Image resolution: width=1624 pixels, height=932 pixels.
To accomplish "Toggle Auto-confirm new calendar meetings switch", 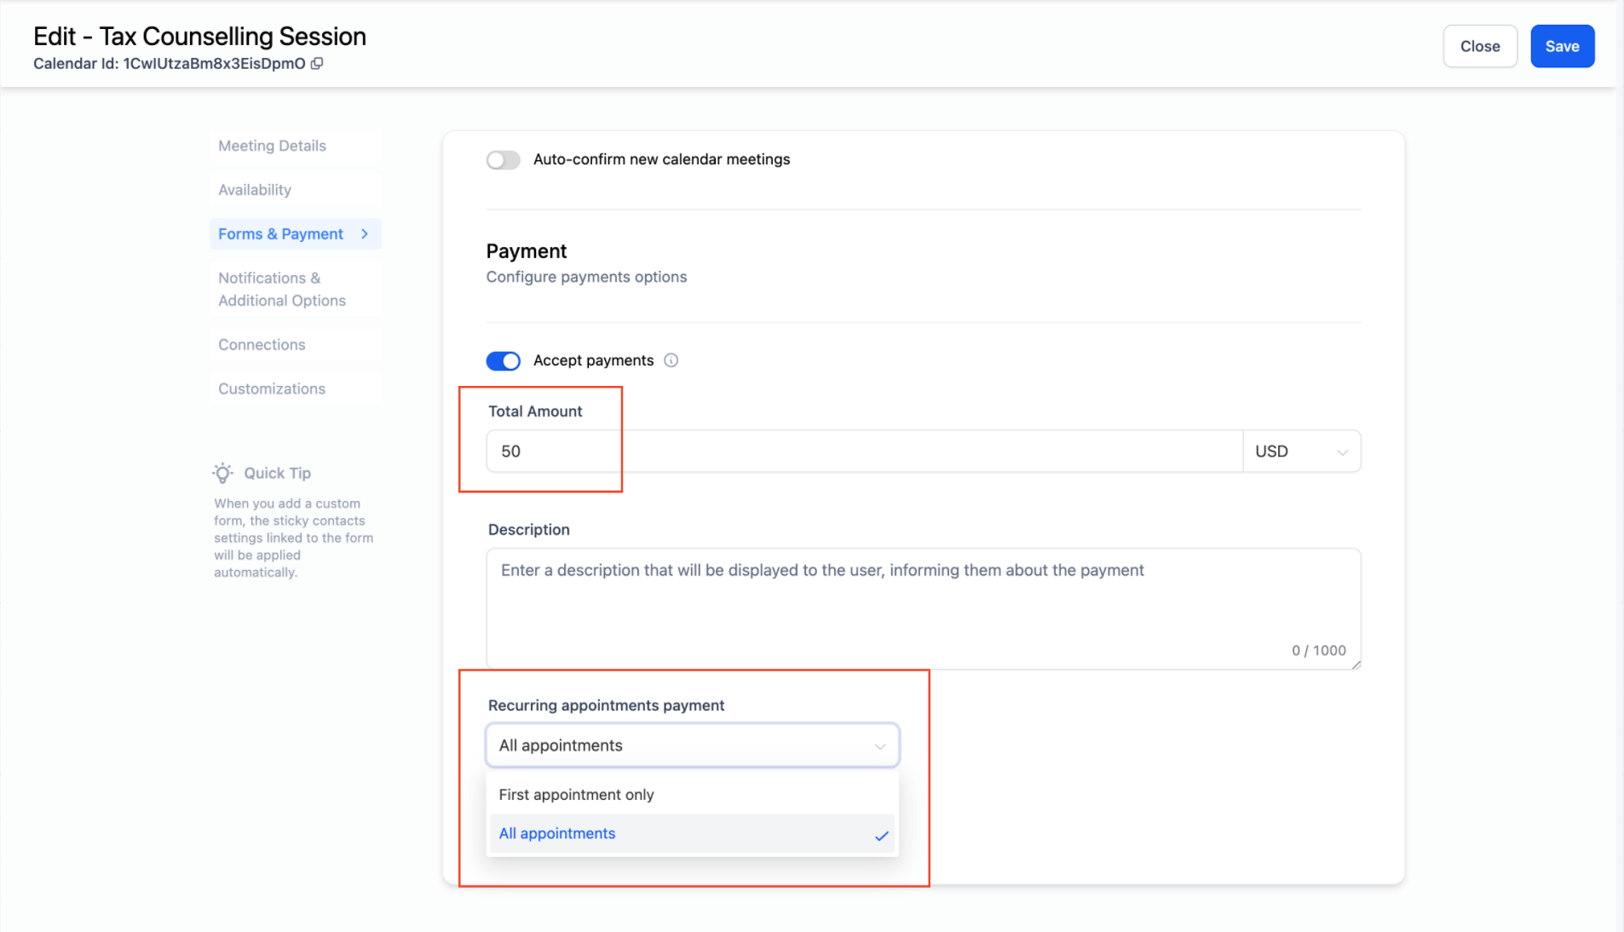I will pyautogui.click(x=504, y=160).
